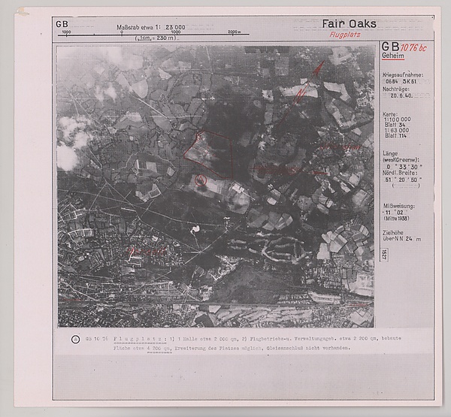Screen dimensions: 451x417
Task: Click the "Kriegsaufnahme" field
Action: [403, 79]
